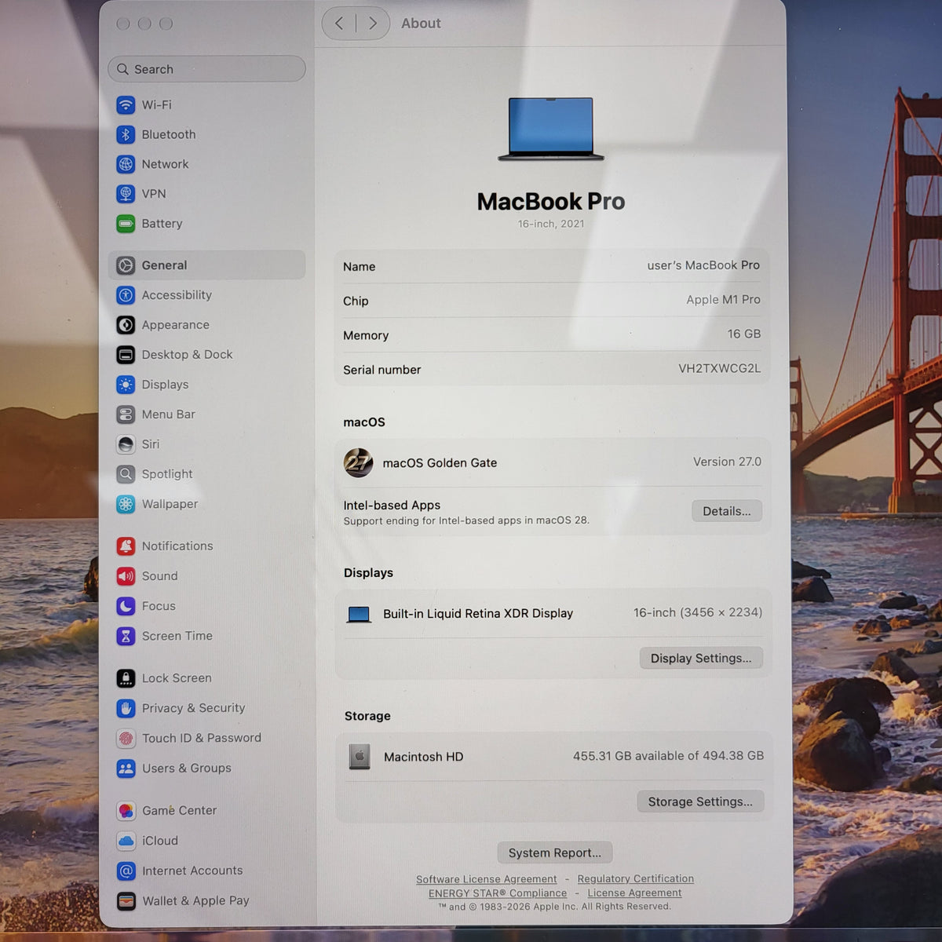Open Sound speaker icon

point(126,576)
